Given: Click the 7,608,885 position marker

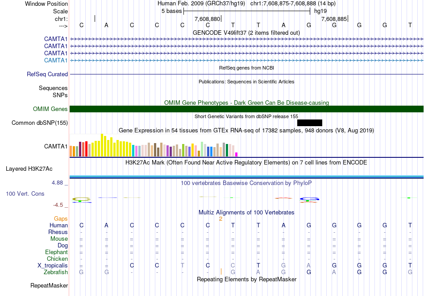Looking at the screenshot, I should (x=334, y=19).
